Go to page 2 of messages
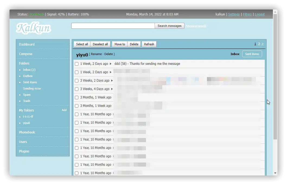 click(x=259, y=44)
